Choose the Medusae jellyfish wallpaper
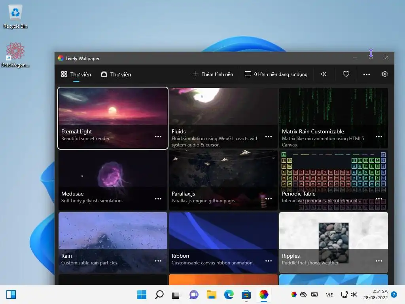 113,180
